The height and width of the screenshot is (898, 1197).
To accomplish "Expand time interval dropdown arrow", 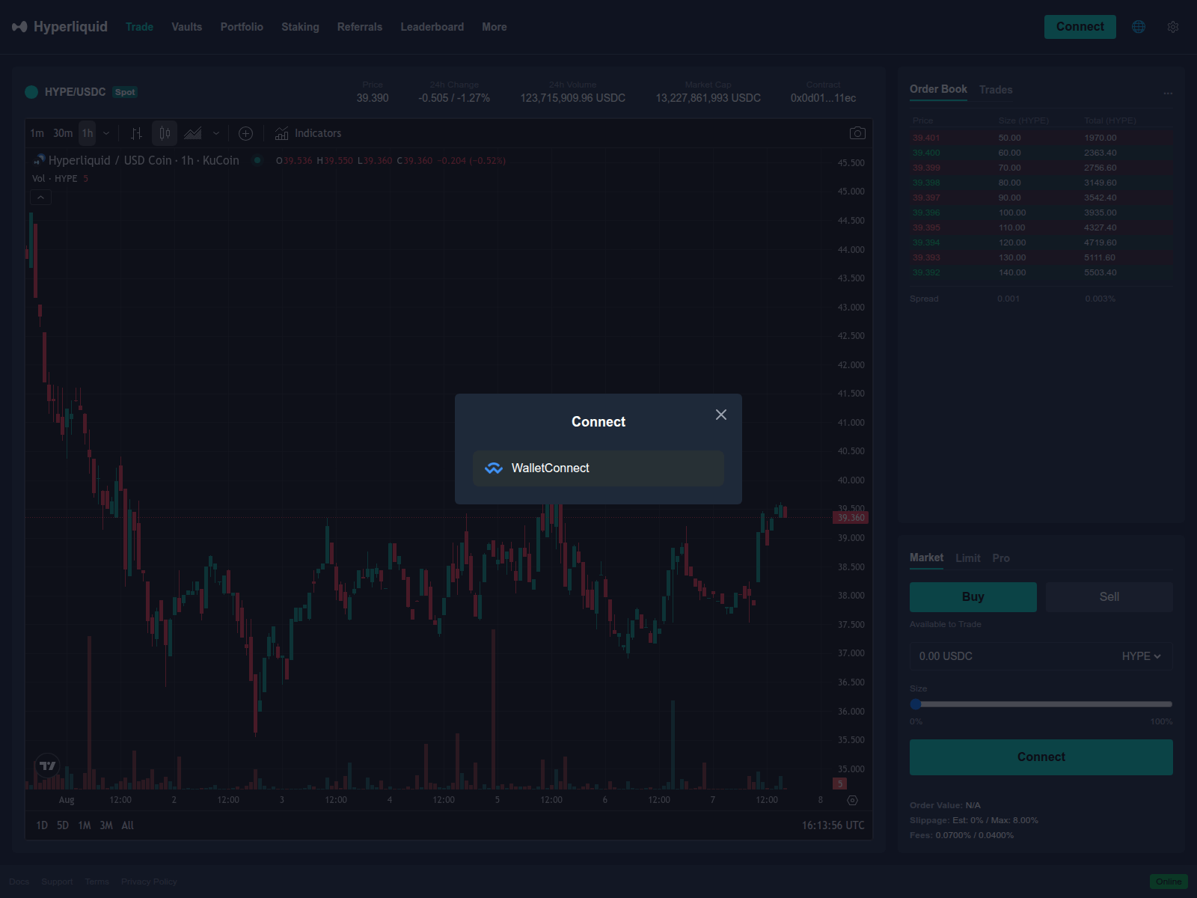I will tap(106, 133).
